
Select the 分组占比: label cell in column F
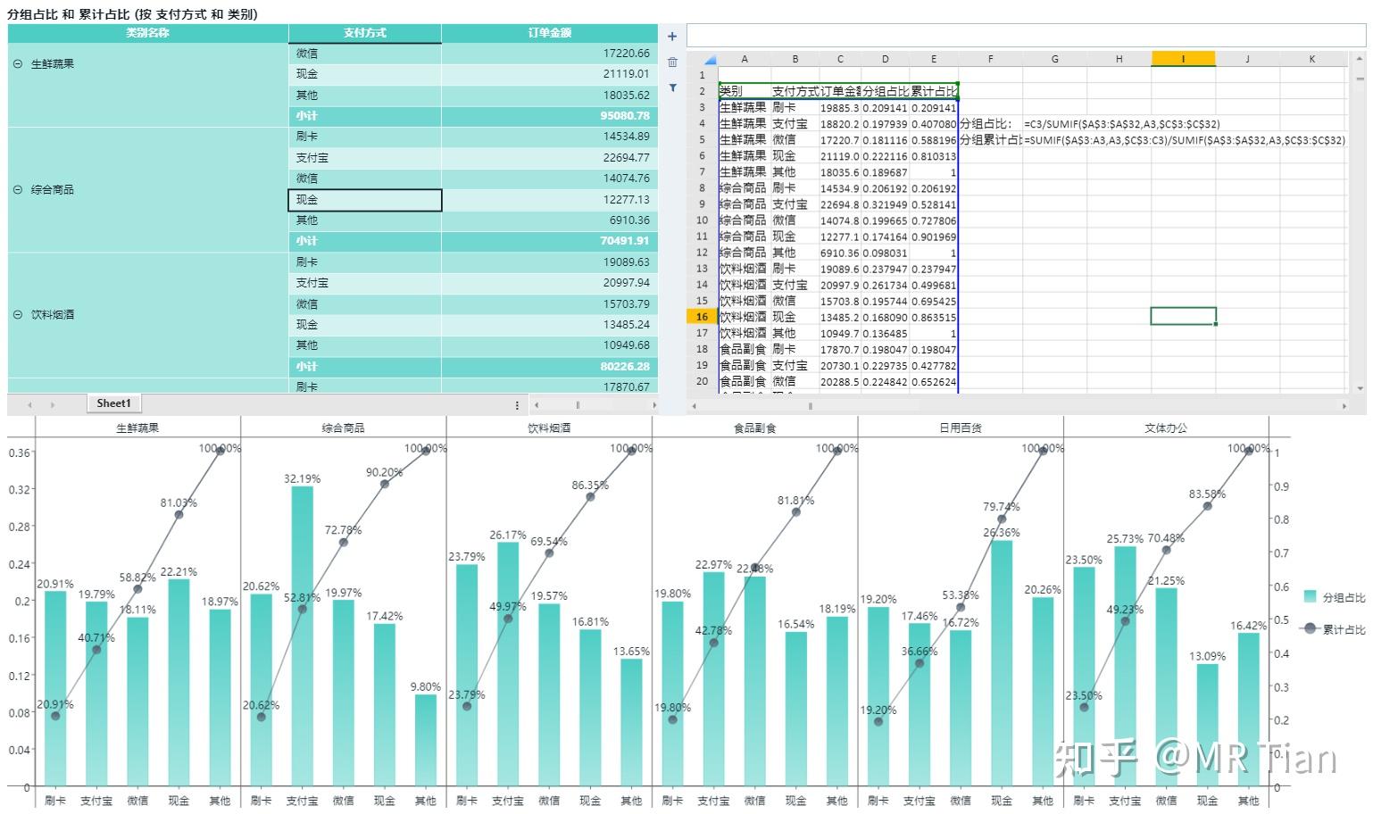point(991,124)
